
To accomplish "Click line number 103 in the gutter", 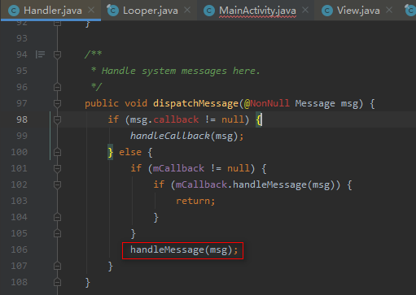I will pos(20,201).
